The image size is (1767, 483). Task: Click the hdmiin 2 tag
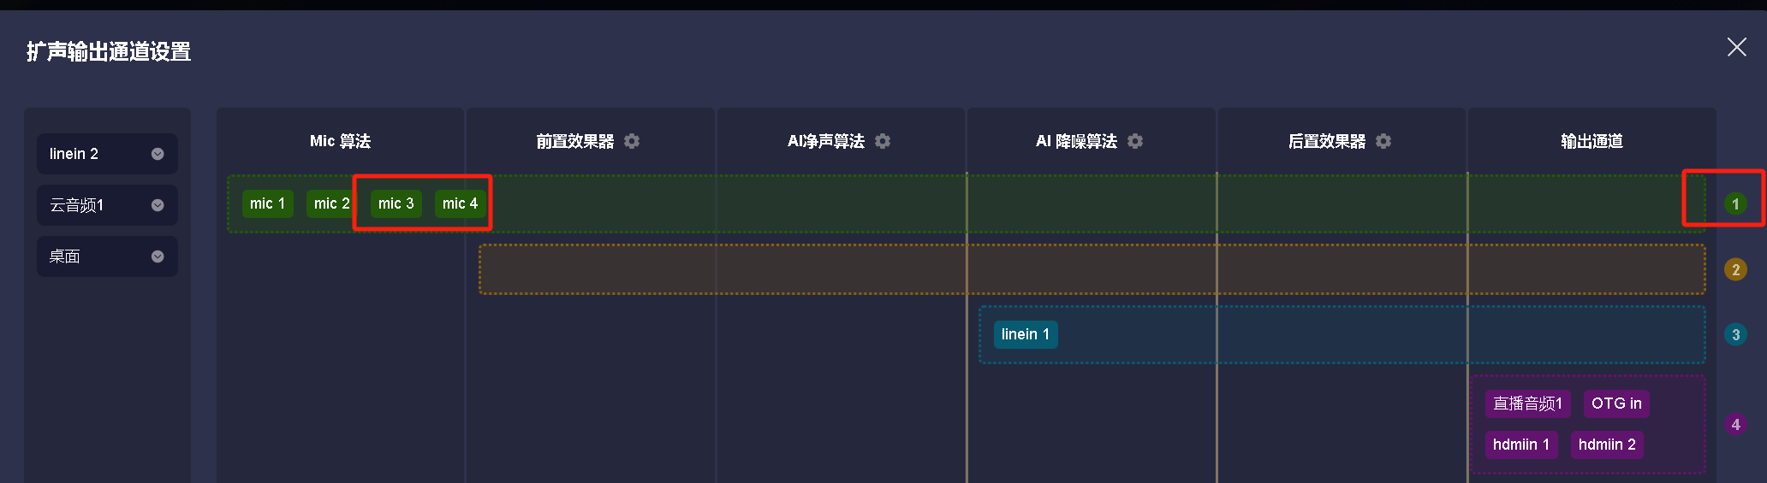[x=1606, y=445]
